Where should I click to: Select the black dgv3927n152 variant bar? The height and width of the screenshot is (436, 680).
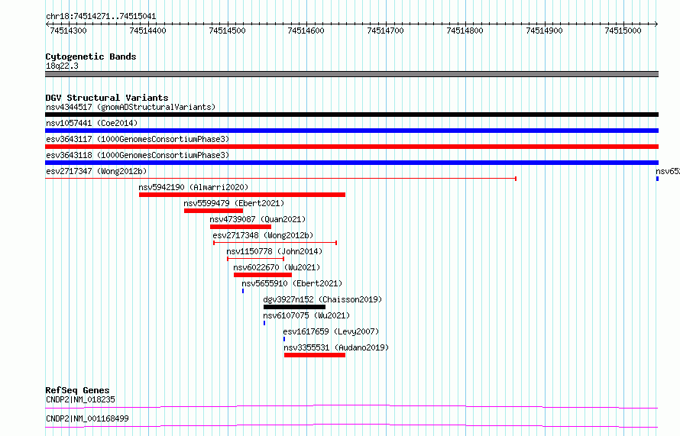coord(294,307)
